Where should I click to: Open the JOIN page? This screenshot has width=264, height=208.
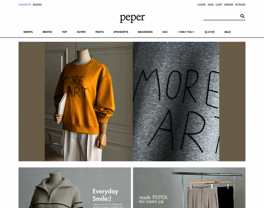pyautogui.click(x=211, y=5)
